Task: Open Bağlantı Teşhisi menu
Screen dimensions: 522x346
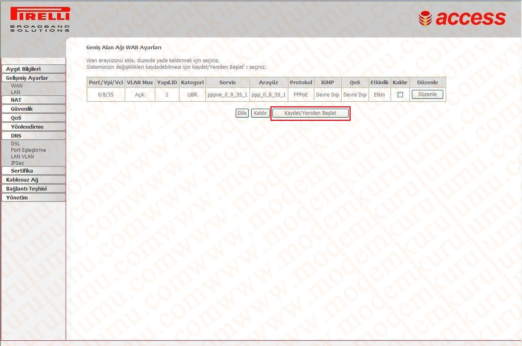Action: point(33,188)
